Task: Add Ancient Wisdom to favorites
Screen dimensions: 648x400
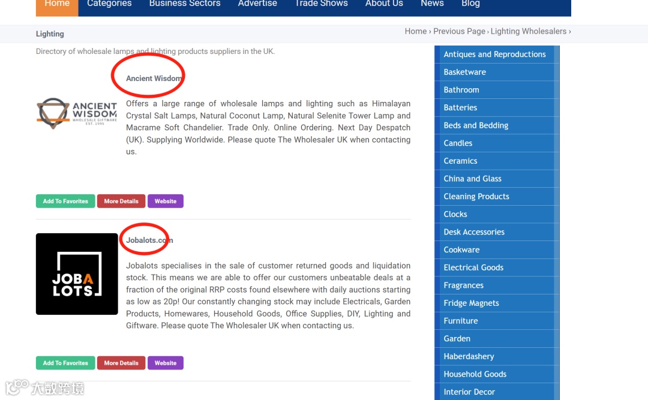Action: click(65, 201)
